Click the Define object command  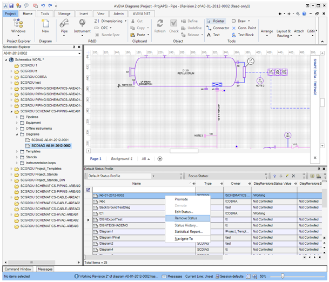190,21
